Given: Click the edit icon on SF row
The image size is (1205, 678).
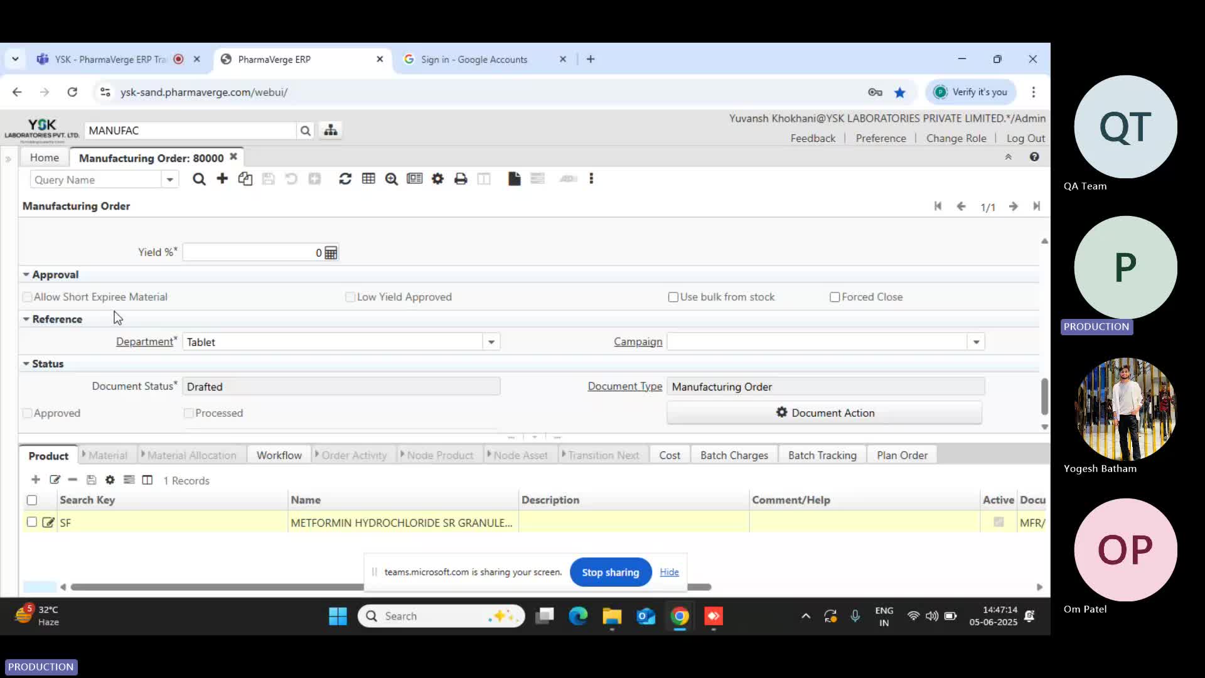Looking at the screenshot, I should pos(48,522).
